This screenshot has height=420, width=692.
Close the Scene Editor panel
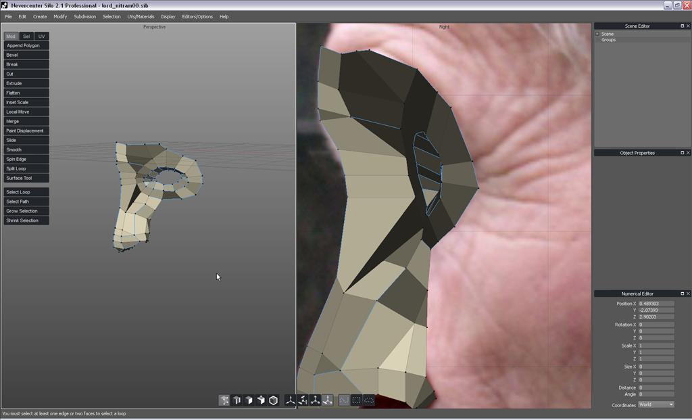point(688,26)
